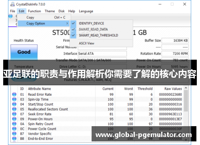This screenshot has height=145, width=200.
Task: Click the Raw Values column header
Action: [173, 89]
